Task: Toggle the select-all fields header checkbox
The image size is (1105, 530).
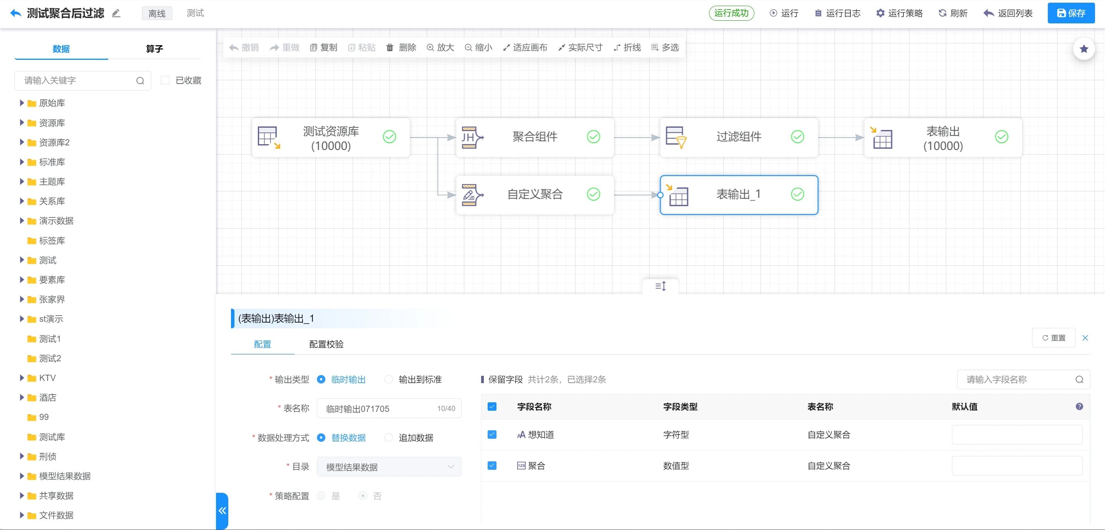Action: tap(492, 407)
